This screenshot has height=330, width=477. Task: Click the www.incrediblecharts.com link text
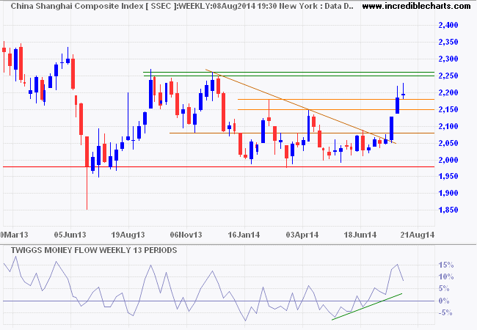(416, 6)
